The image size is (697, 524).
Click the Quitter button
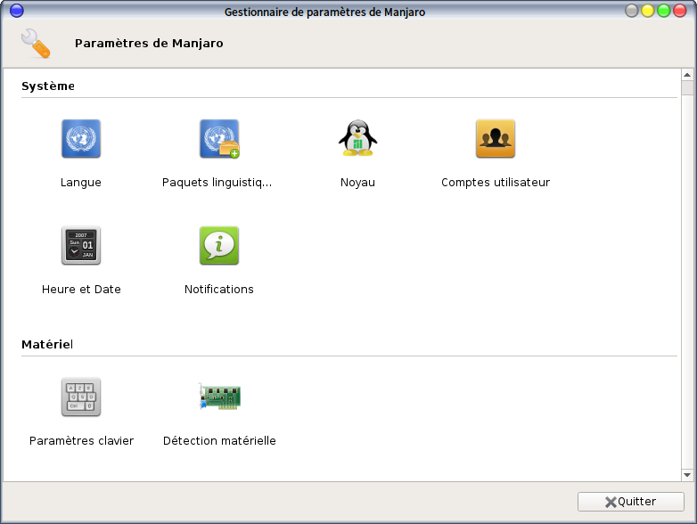(x=631, y=502)
